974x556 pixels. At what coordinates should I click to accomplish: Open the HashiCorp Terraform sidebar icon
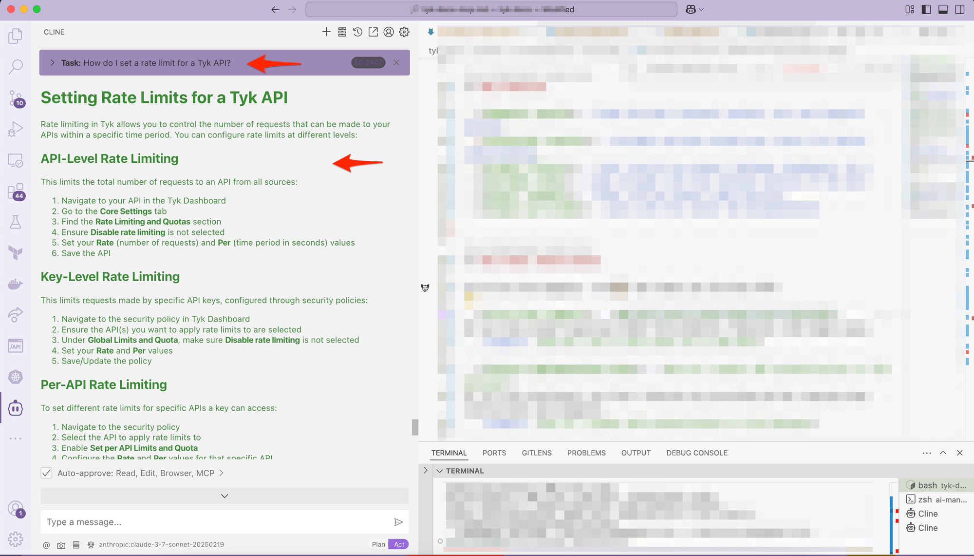[x=16, y=252]
